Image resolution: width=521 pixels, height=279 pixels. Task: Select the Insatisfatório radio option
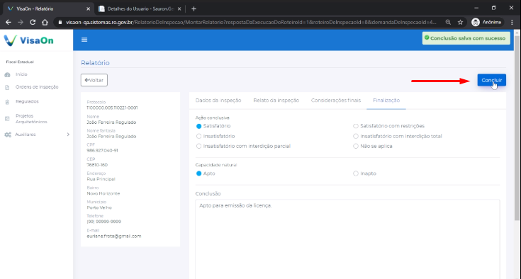pyautogui.click(x=198, y=136)
